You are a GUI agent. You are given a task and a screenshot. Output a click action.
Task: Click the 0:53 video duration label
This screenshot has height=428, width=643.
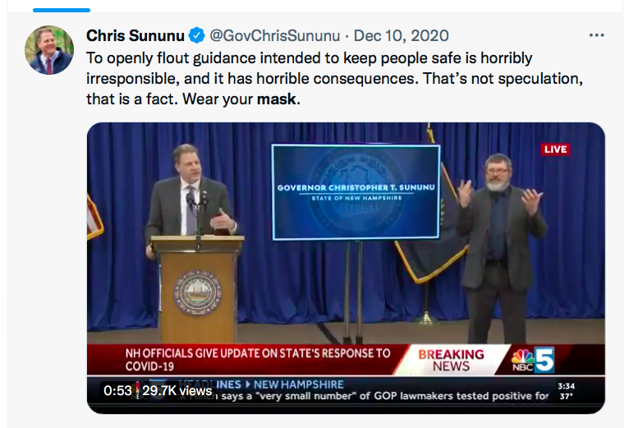click(118, 391)
